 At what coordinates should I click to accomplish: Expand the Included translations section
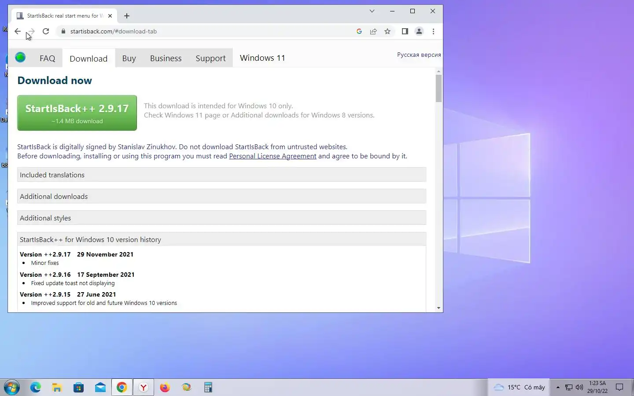(221, 175)
